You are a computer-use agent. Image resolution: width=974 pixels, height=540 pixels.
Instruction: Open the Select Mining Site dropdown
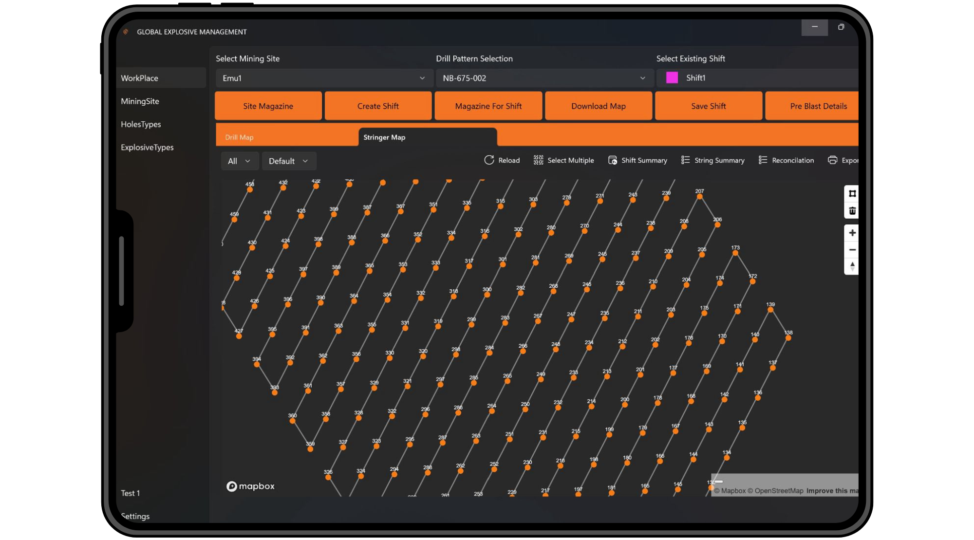[323, 78]
